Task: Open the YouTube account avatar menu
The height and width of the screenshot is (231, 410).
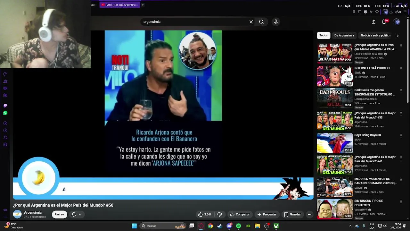Action: [x=397, y=22]
